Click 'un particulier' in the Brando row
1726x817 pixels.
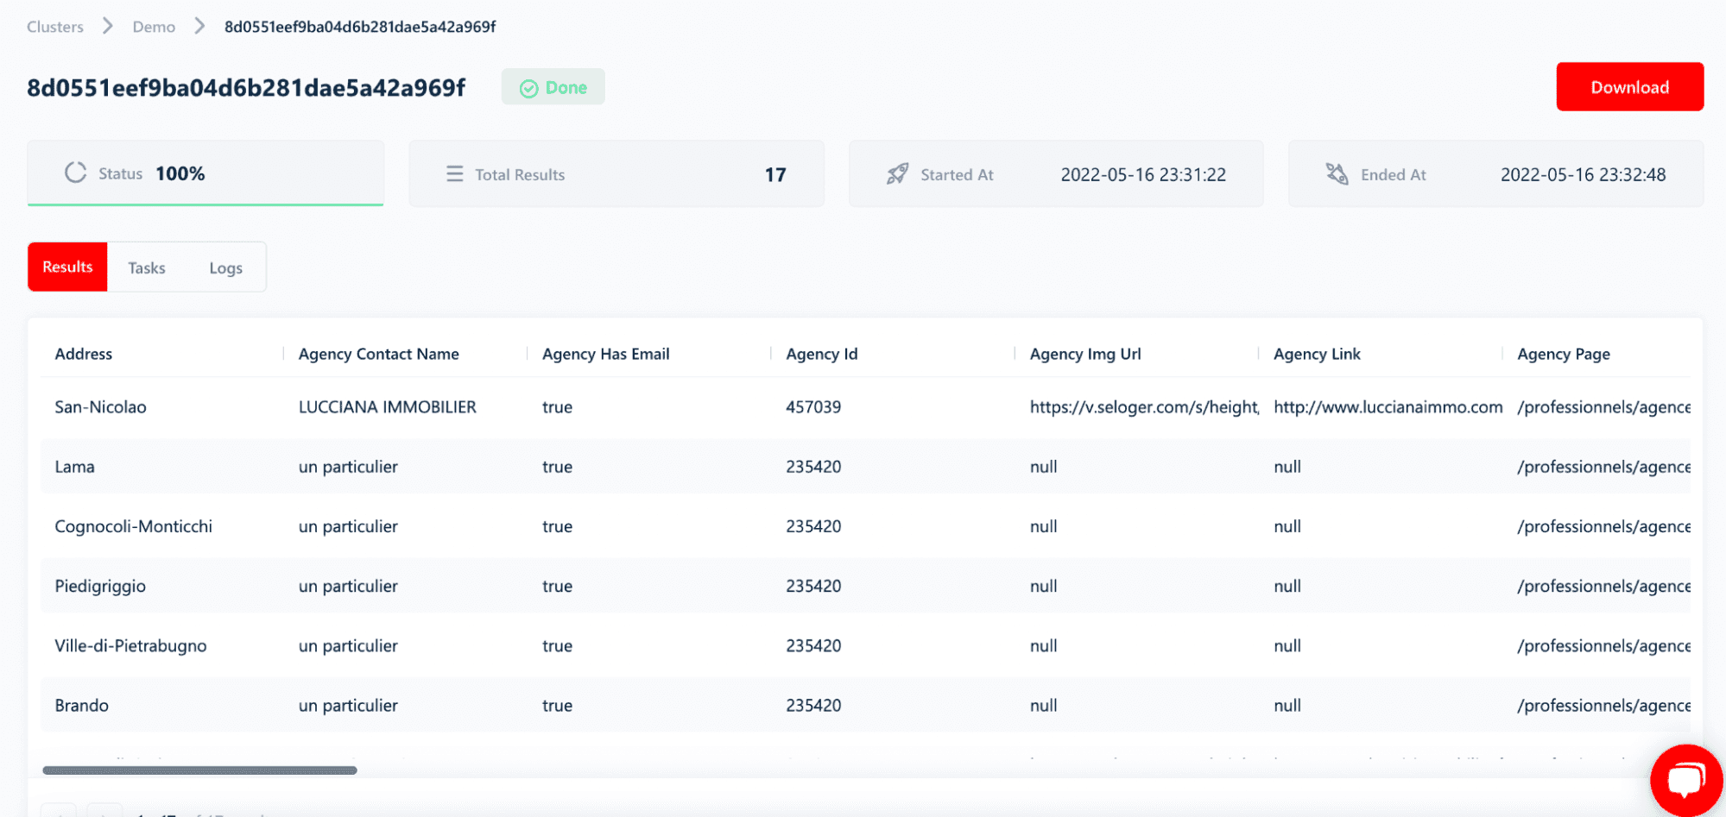348,705
